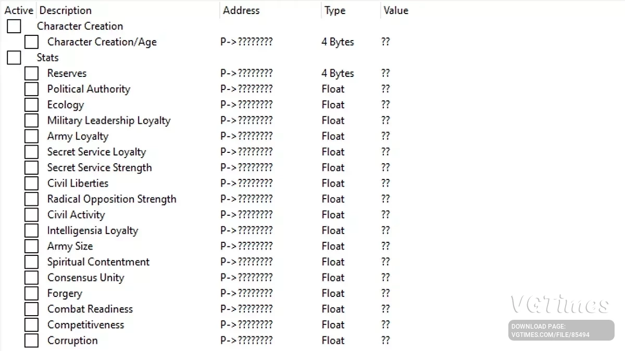Check the Reserves entry box
625x351 pixels.
(x=31, y=73)
